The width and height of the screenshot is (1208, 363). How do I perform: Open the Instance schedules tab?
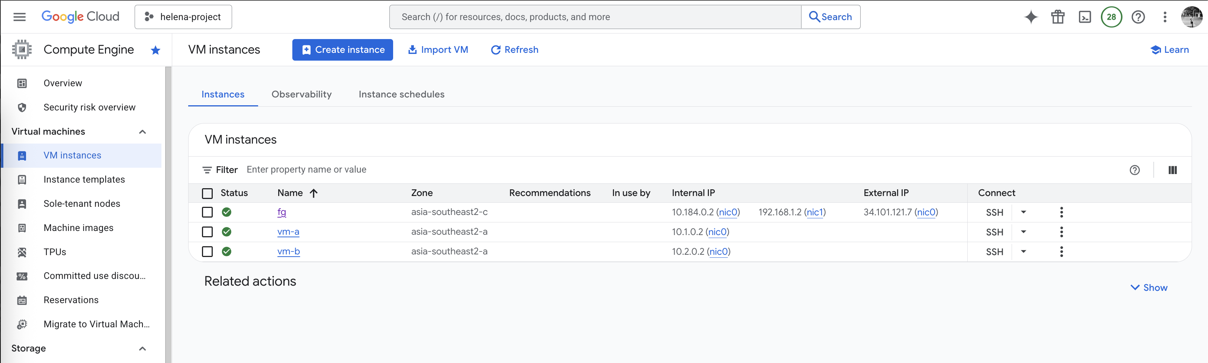401,94
